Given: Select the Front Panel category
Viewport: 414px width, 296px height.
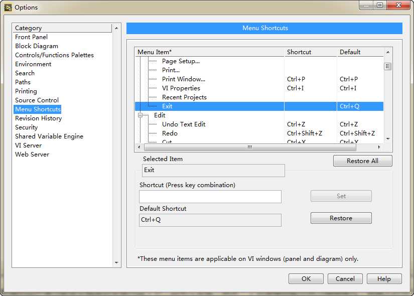Looking at the screenshot, I should 31,37.
